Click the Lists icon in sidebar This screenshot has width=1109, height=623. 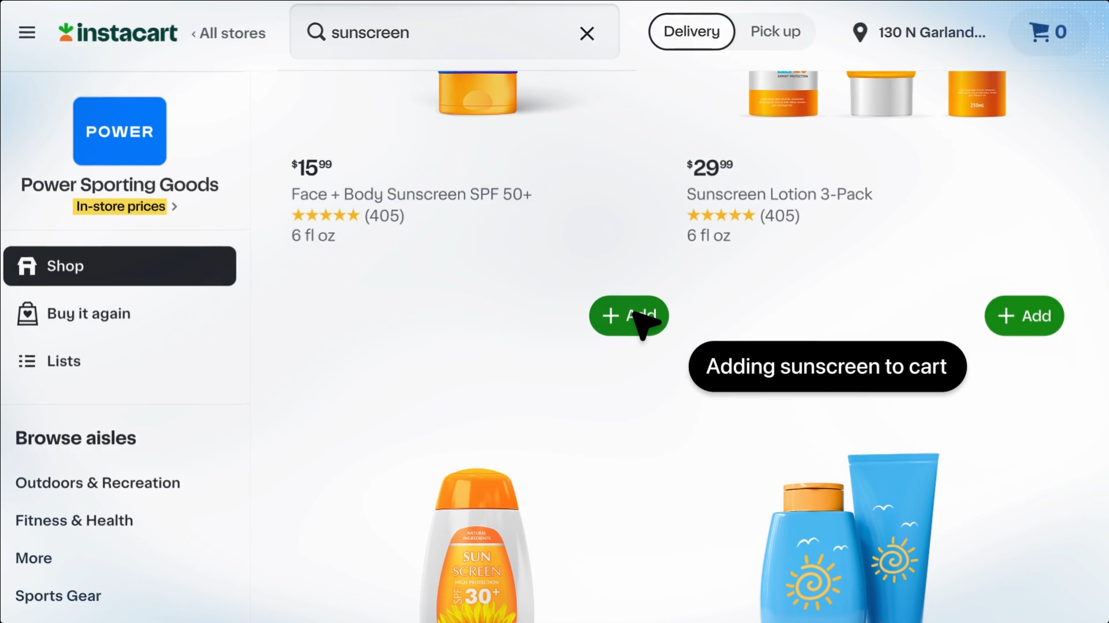tap(27, 361)
